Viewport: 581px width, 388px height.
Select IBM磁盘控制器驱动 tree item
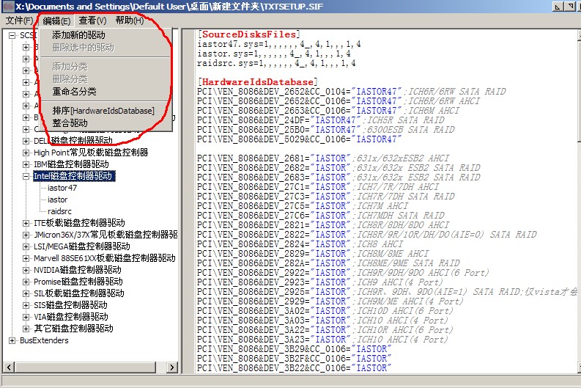click(71, 164)
